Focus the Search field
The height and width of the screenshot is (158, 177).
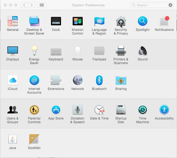[x=152, y=5]
